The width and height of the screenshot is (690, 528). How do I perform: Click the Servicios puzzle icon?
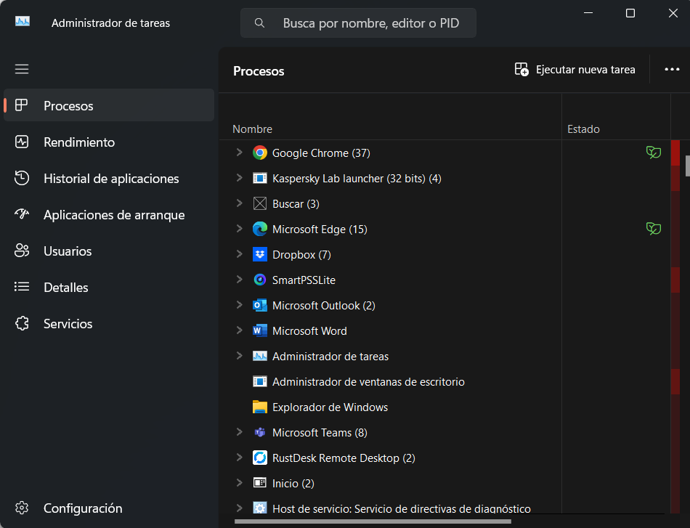[22, 323]
